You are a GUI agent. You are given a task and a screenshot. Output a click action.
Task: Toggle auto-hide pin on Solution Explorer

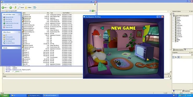[x=190, y=11]
